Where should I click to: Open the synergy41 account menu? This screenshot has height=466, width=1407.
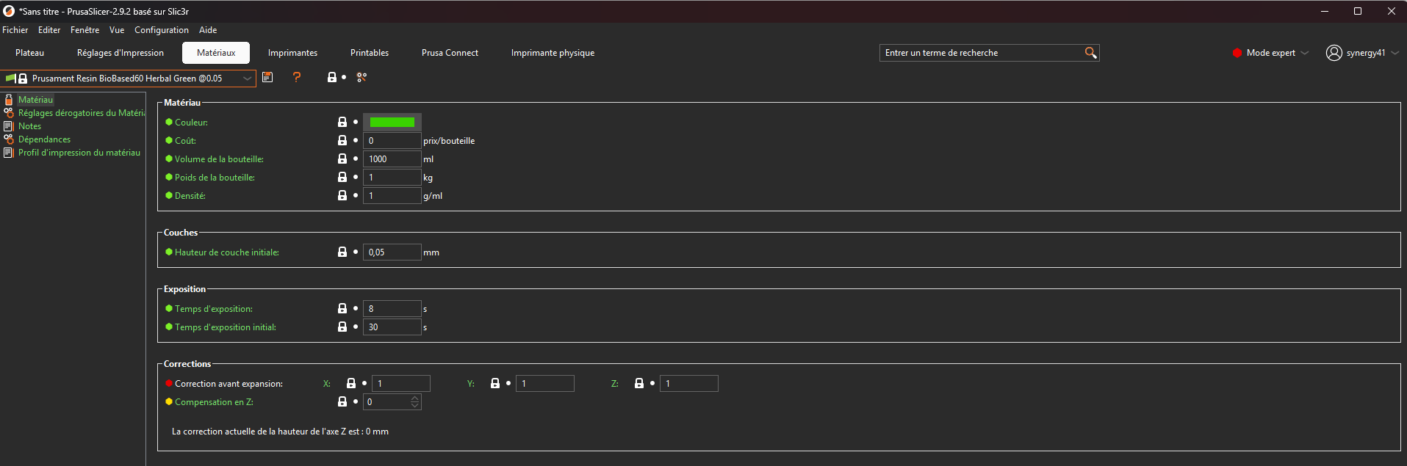(x=1361, y=53)
